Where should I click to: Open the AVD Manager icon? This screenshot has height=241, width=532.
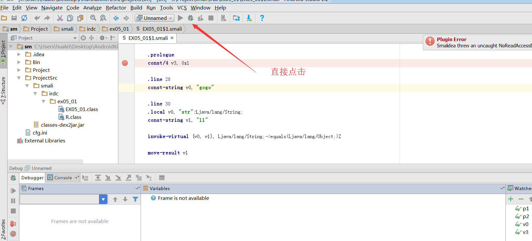(x=224, y=18)
